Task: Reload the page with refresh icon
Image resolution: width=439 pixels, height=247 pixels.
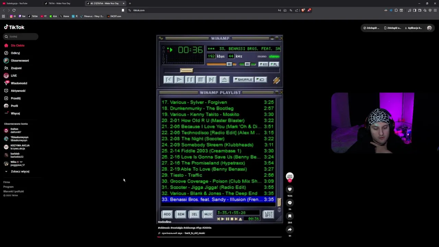Action: [x=14, y=10]
